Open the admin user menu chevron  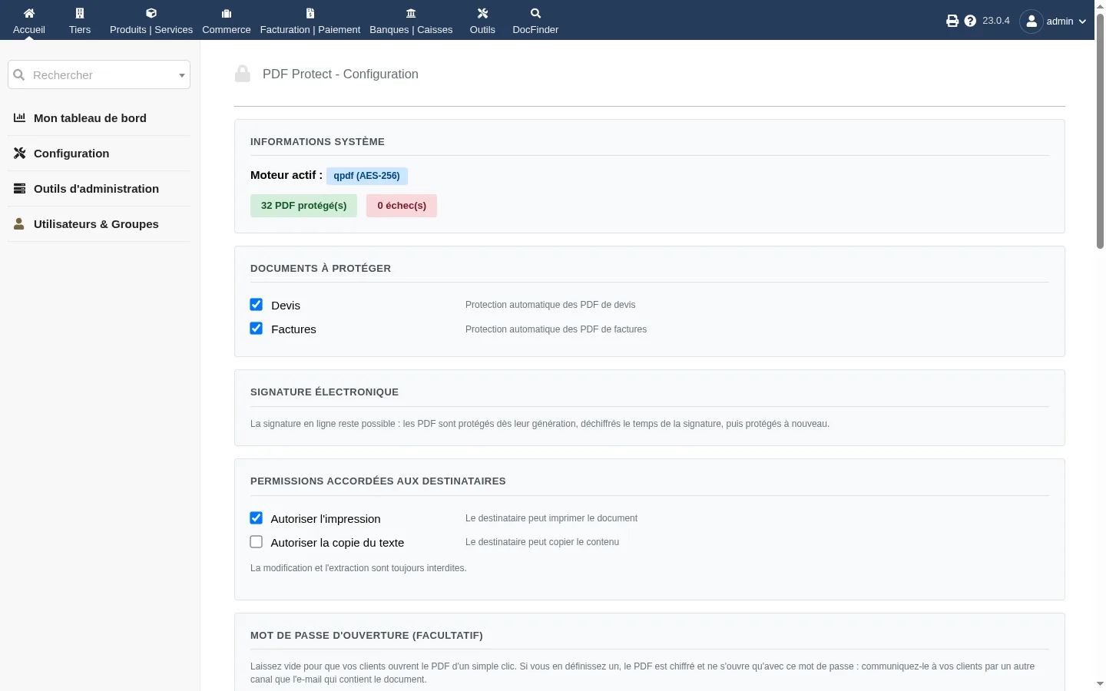pyautogui.click(x=1082, y=21)
